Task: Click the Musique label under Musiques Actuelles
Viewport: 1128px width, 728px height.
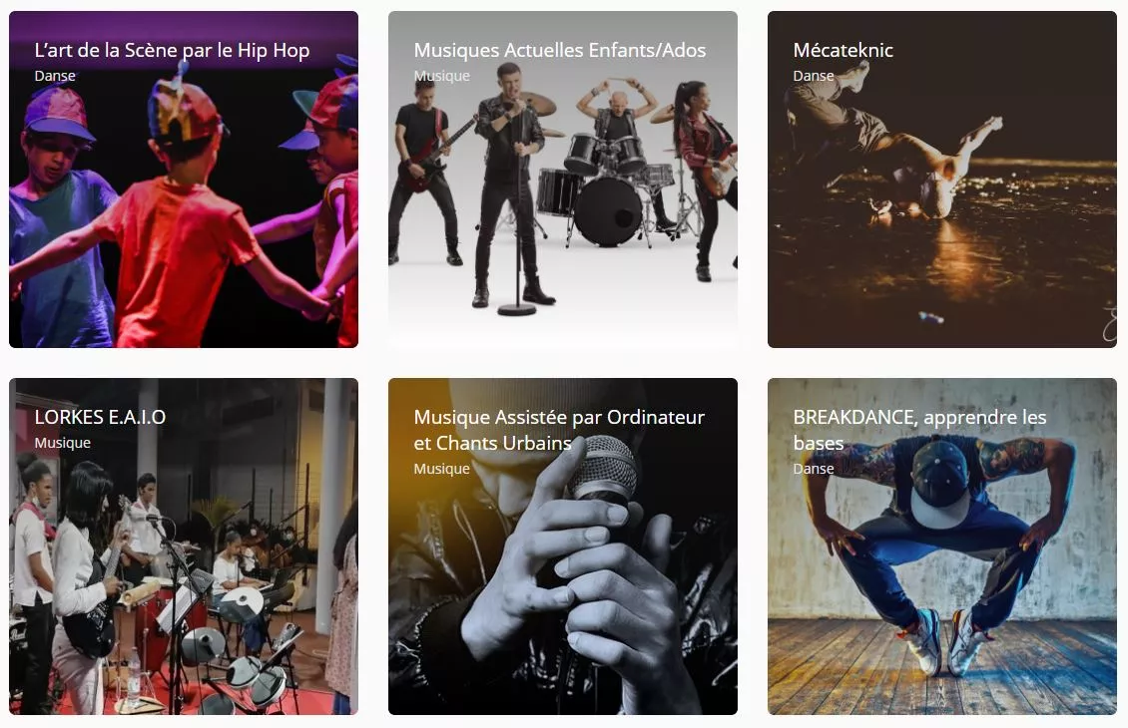Action: tap(441, 76)
